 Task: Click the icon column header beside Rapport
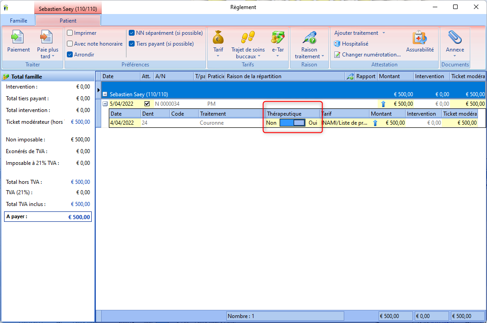coord(350,76)
